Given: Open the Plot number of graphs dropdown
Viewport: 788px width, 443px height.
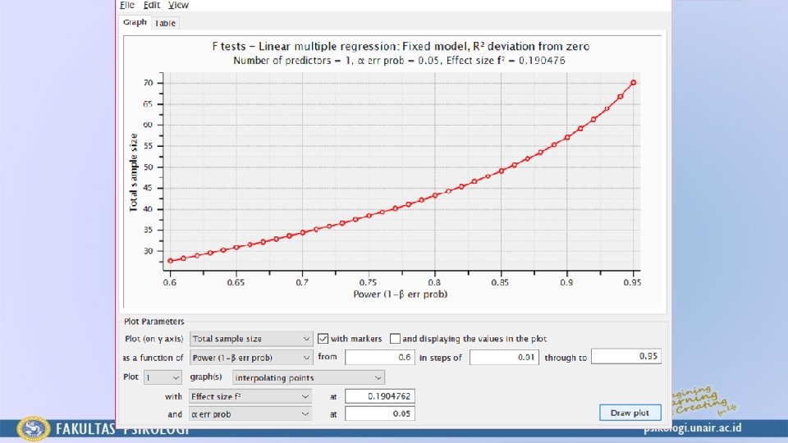Looking at the screenshot, I should [x=163, y=377].
